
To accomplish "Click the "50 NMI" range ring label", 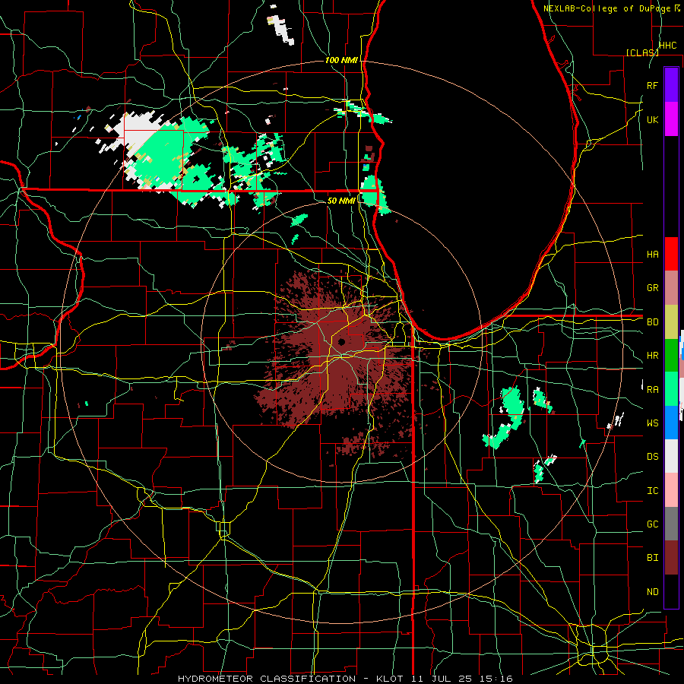I will [341, 201].
